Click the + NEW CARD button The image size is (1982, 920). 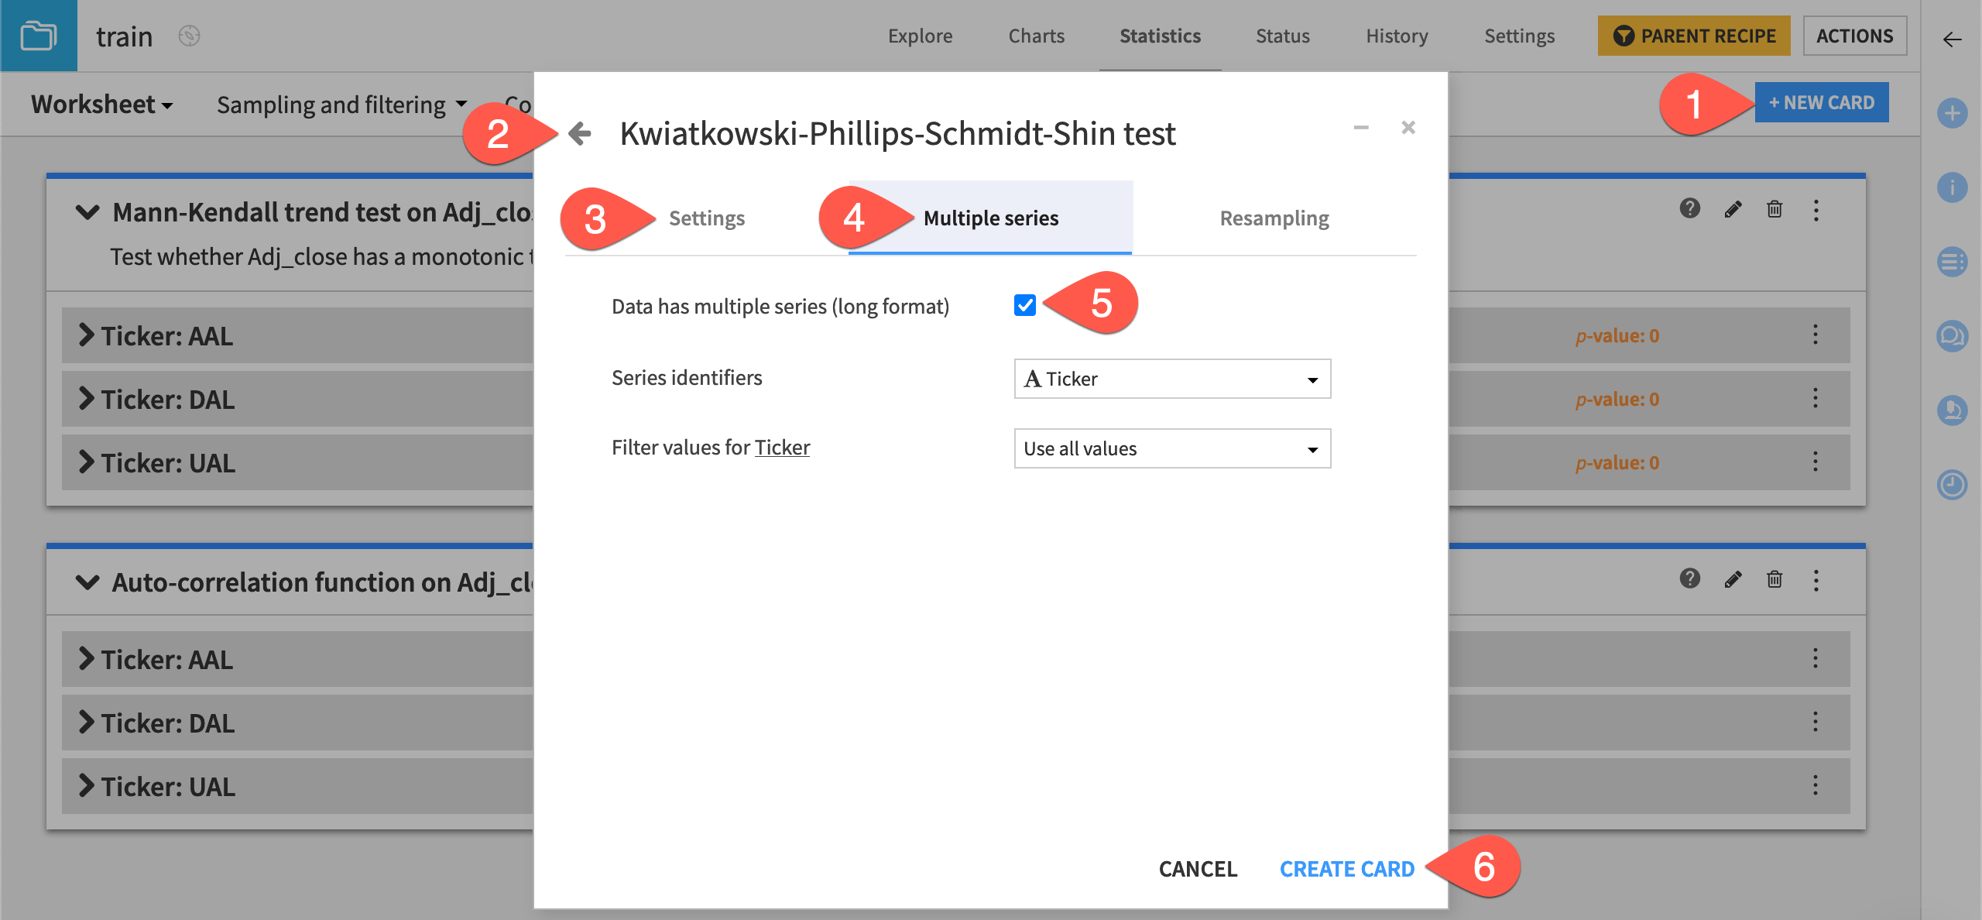1821,102
